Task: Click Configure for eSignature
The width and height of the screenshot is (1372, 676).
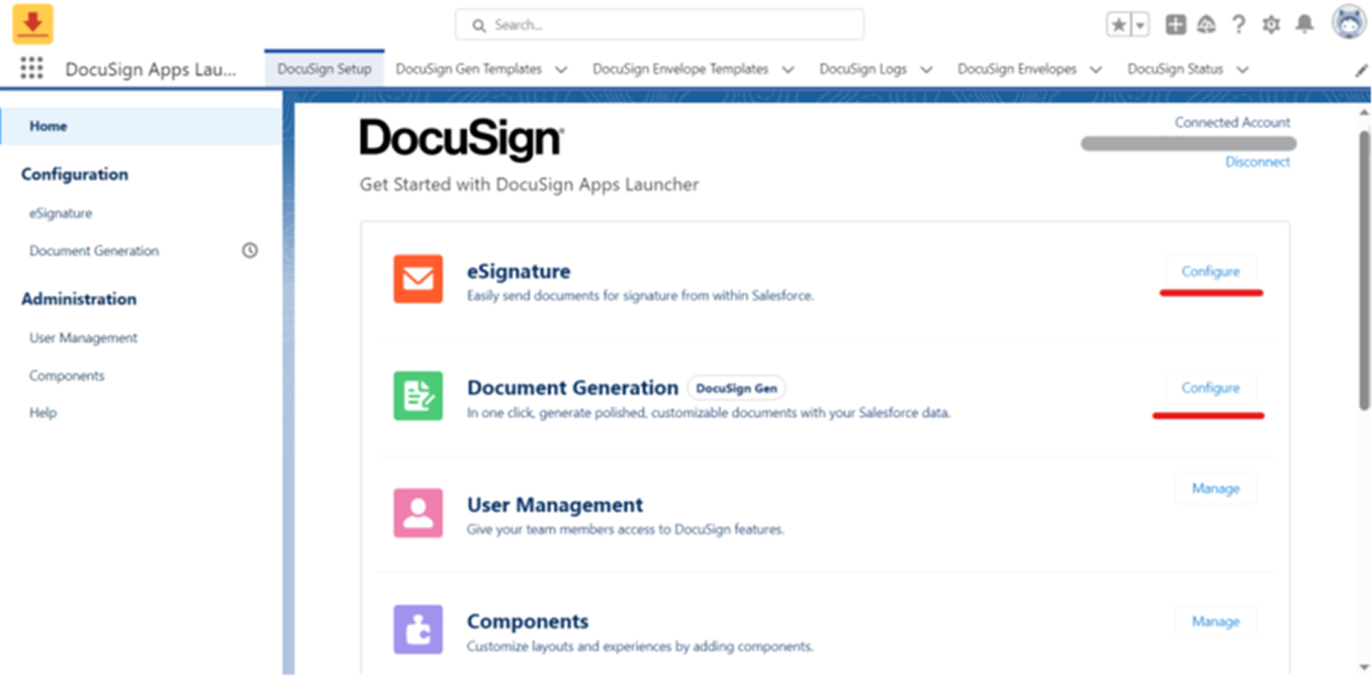Action: (x=1210, y=271)
